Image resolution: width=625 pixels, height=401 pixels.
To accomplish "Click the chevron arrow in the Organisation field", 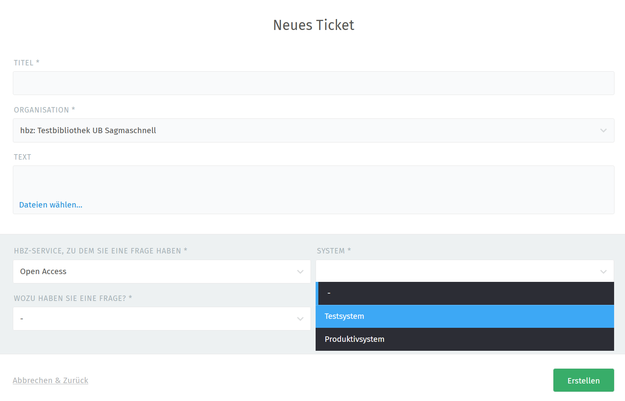I will (x=603, y=130).
